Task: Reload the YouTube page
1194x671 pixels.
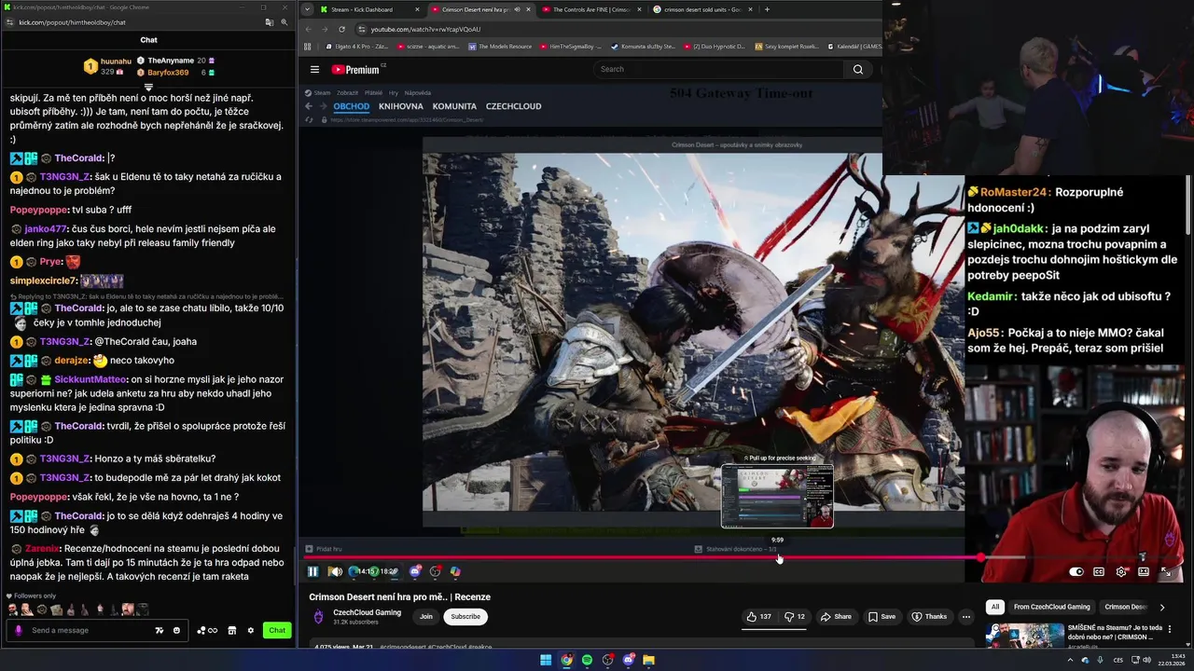Action: coord(341,29)
